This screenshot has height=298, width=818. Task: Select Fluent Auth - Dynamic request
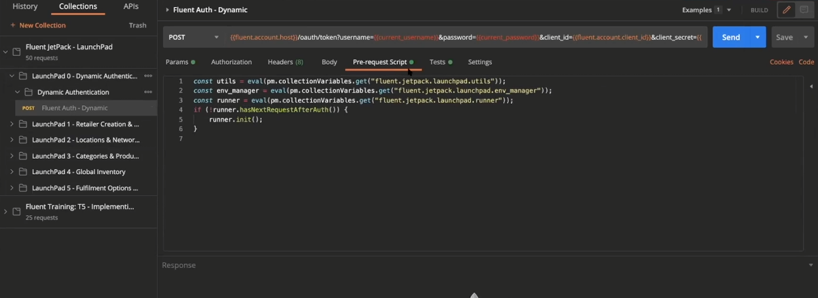coord(75,108)
